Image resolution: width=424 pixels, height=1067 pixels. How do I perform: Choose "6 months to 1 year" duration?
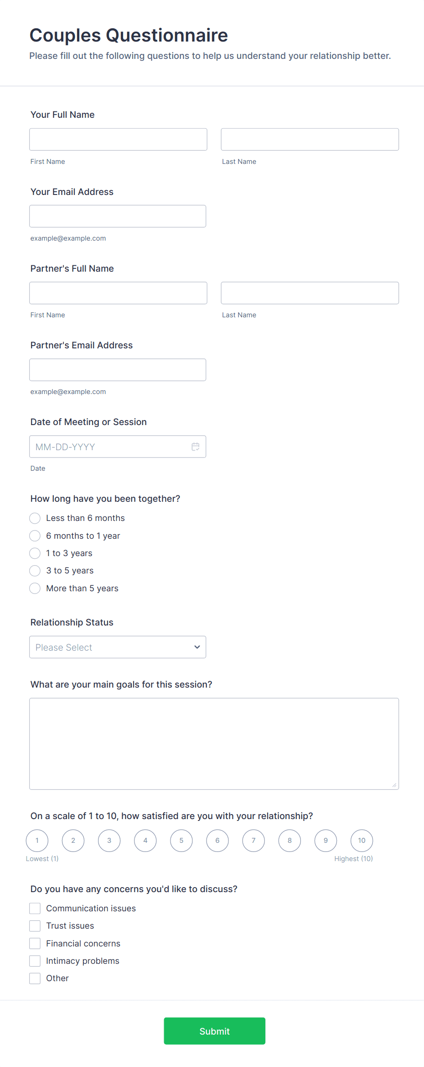point(35,536)
